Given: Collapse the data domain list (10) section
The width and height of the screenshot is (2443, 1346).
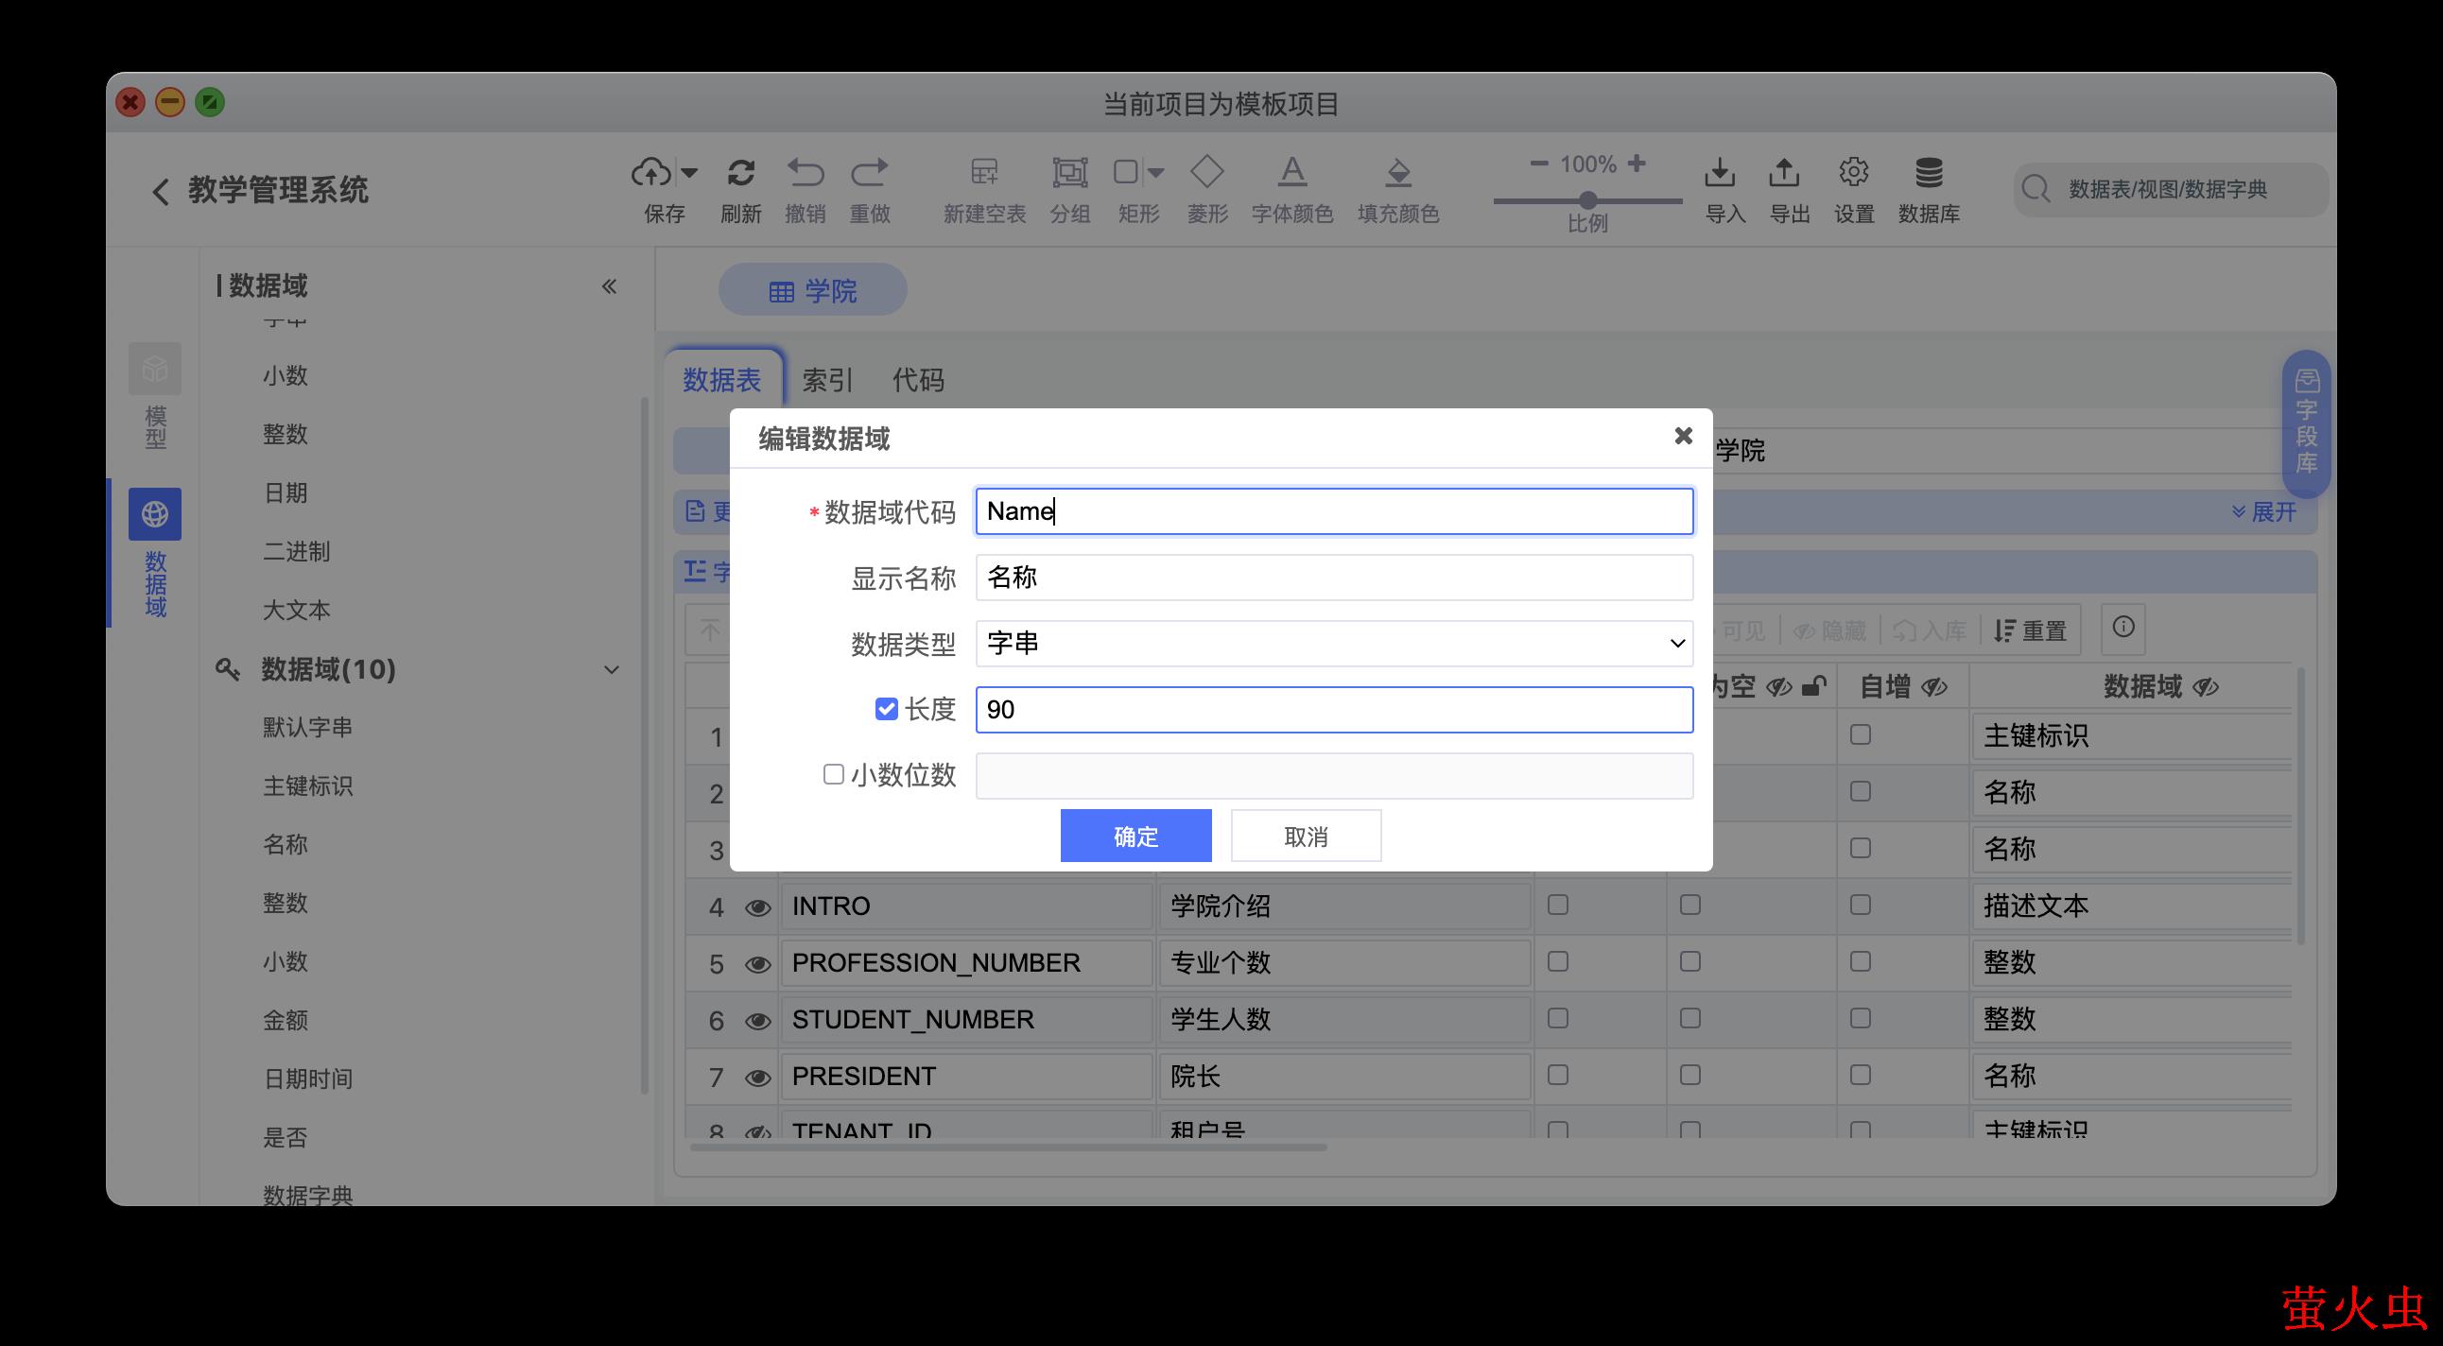Looking at the screenshot, I should click(x=612, y=670).
